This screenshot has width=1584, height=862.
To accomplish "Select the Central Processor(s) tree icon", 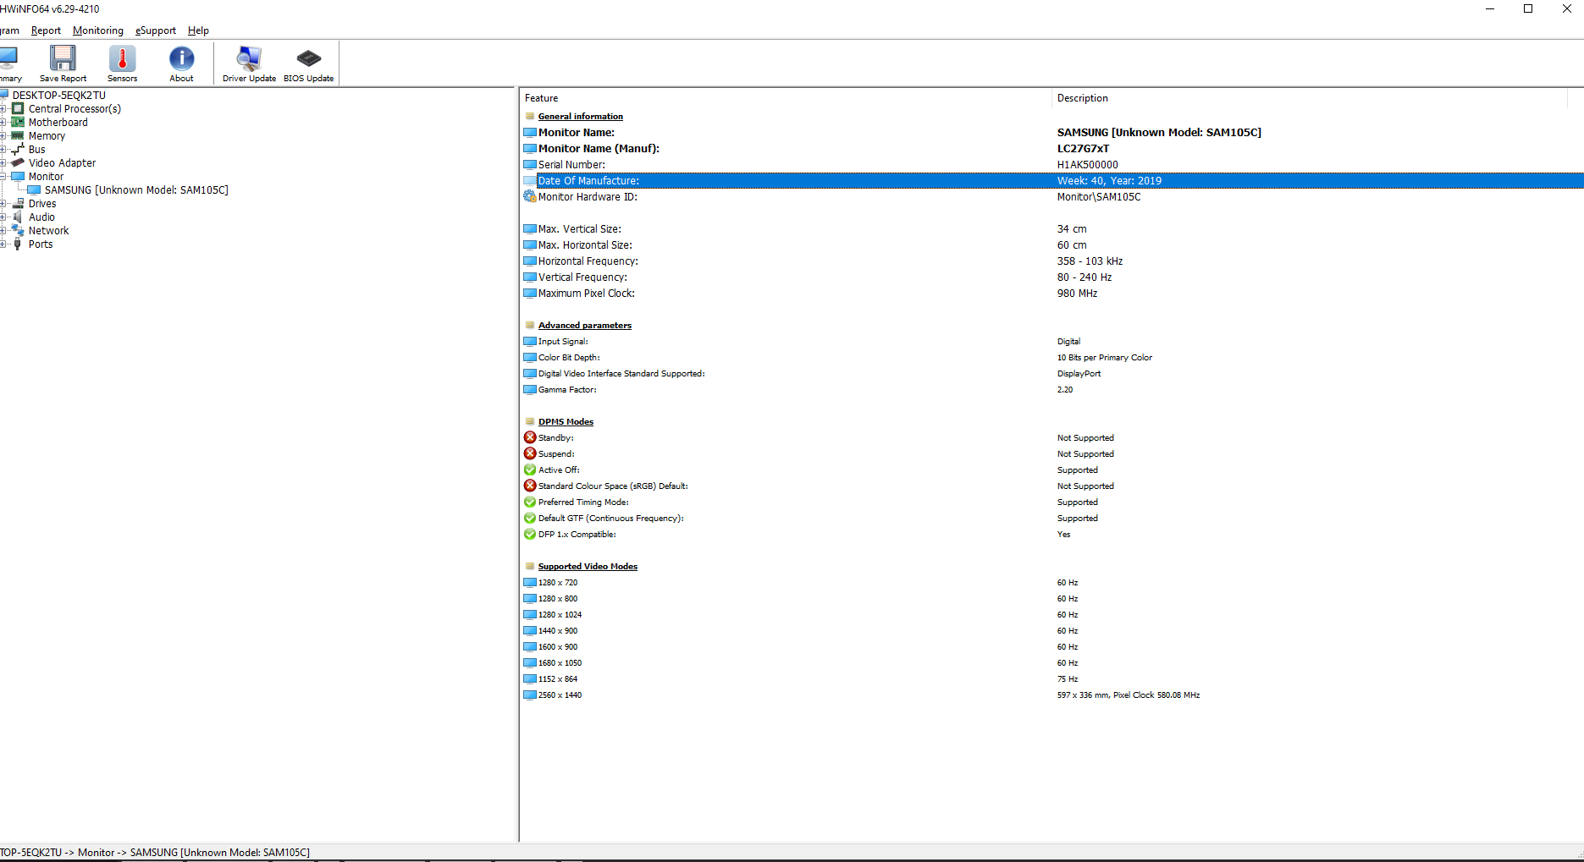I will pos(18,108).
